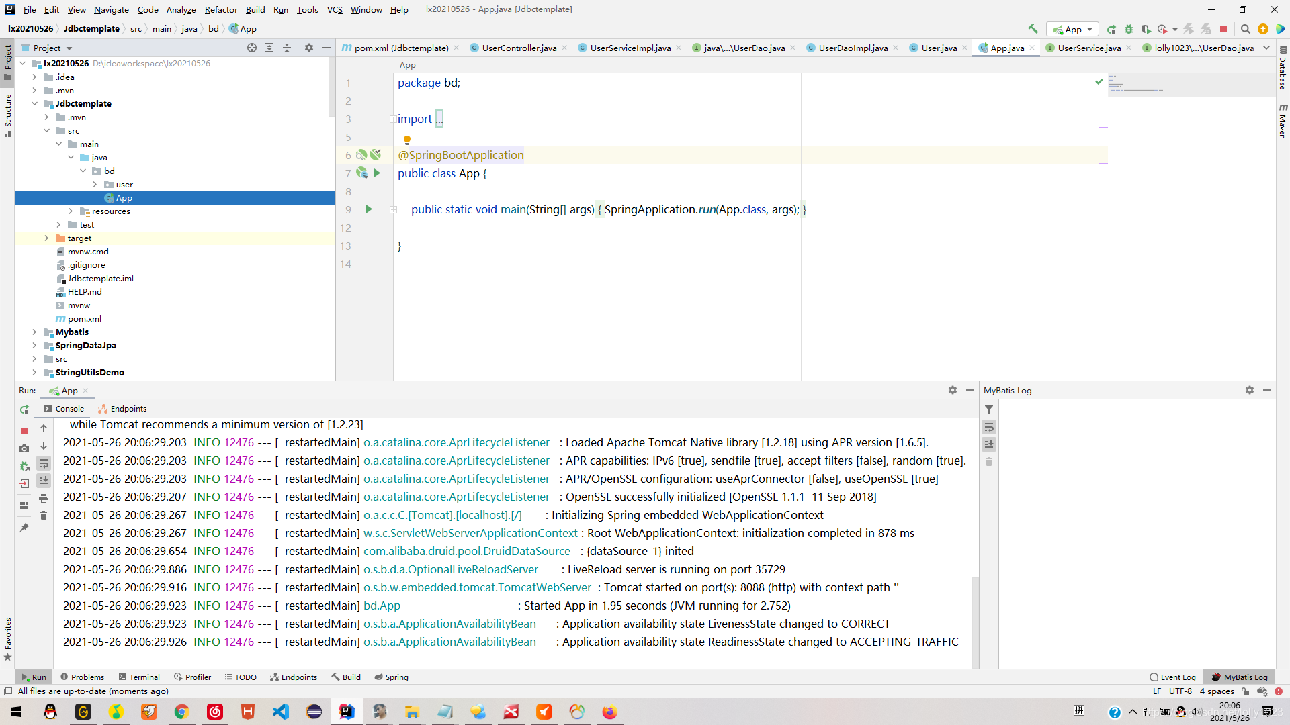Attach debugger to process icon
The width and height of the screenshot is (1290, 725).
[24, 466]
